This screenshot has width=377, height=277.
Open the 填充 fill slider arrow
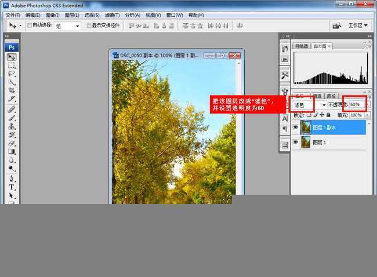[x=367, y=115]
